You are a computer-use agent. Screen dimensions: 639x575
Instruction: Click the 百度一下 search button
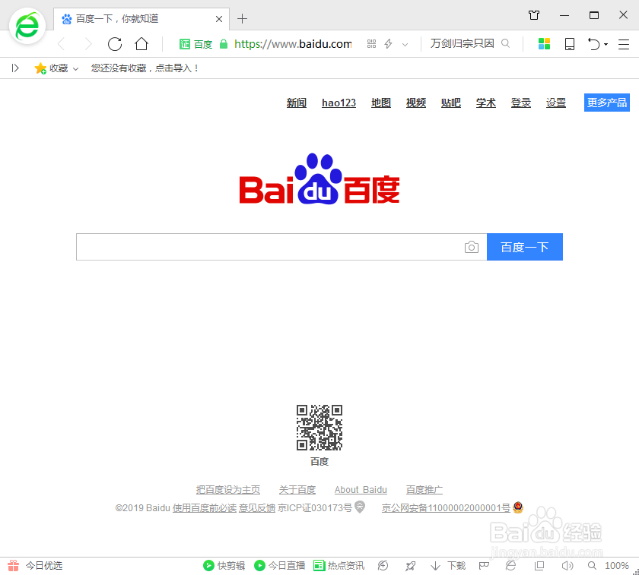[x=524, y=246]
